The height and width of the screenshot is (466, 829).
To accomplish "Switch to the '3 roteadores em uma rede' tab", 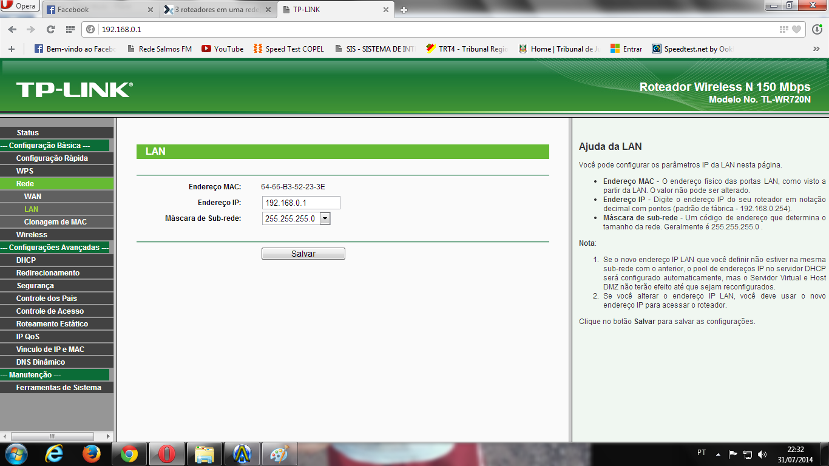I will (218, 10).
